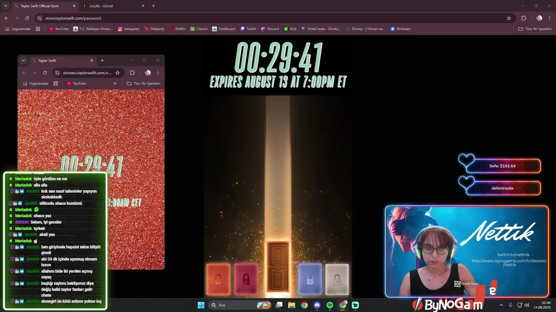Show hidden system tray icons
Image resolution: width=556 pixels, height=312 pixels.
501,305
